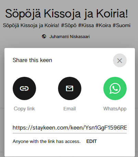Click the #Suomi hashtag
This screenshot has height=157, width=138.
point(122,25)
